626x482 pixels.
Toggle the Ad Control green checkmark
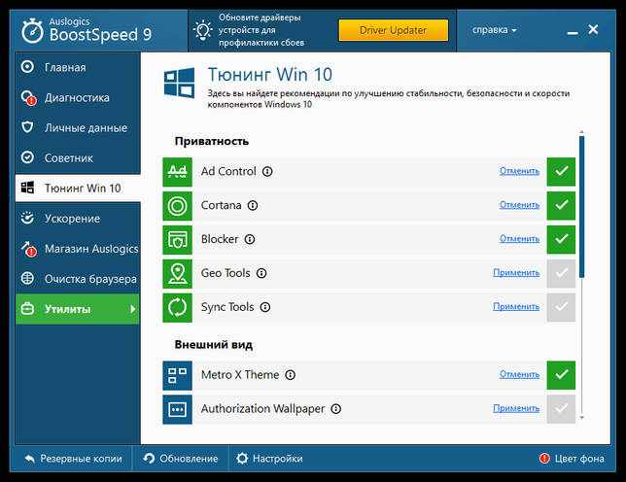point(561,172)
